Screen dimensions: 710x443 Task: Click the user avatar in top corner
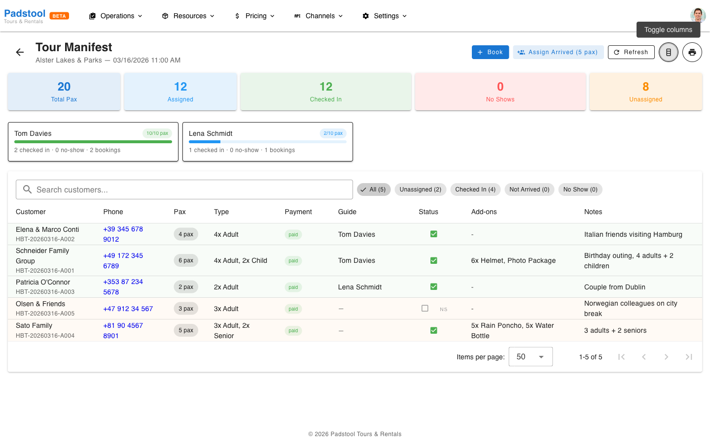click(698, 16)
